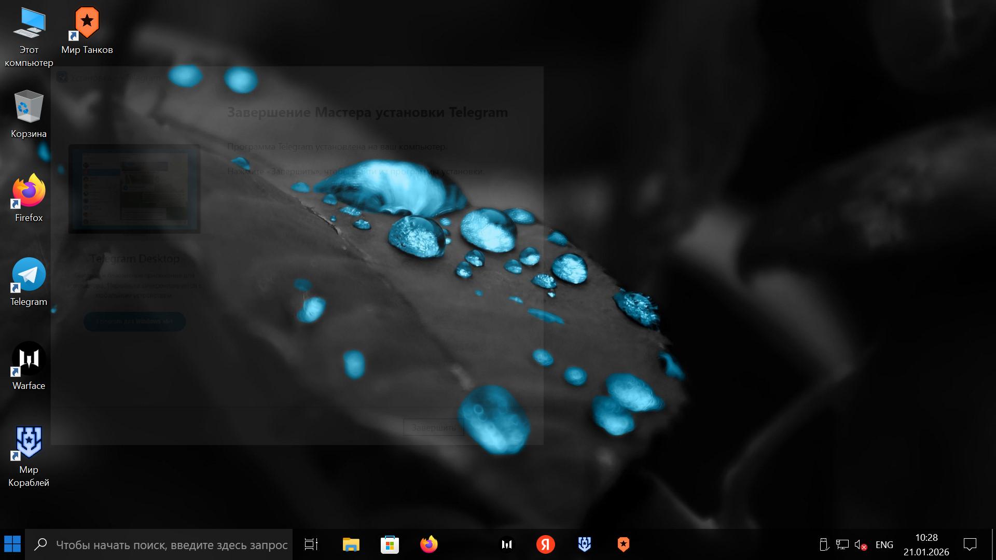Viewport: 996px width, 560px height.
Task: Open the notification center icon
Action: [x=970, y=544]
